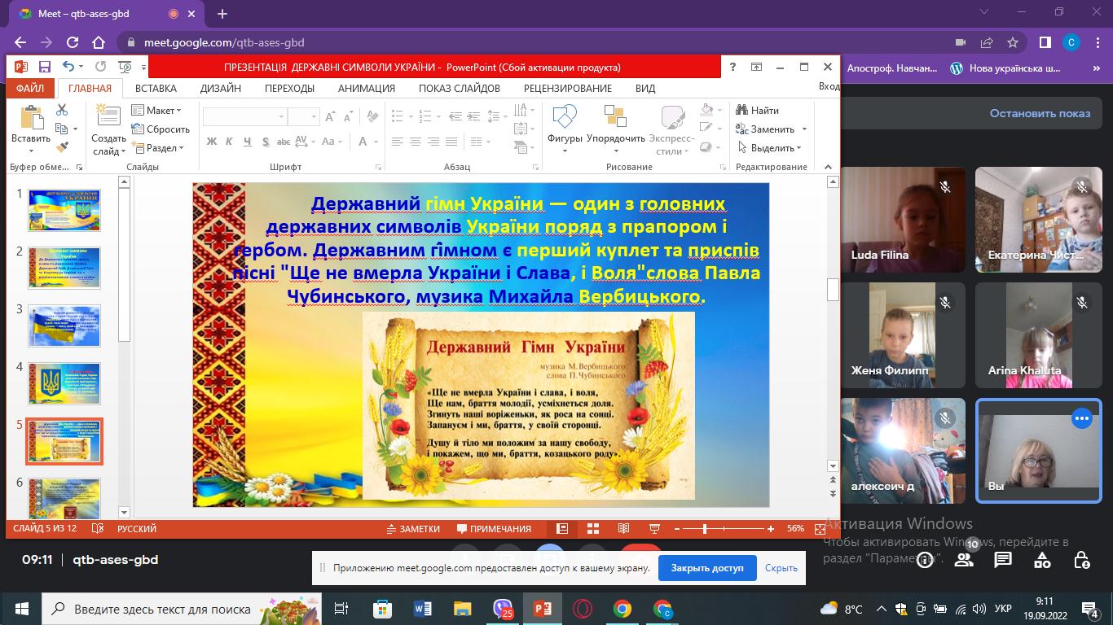Collapse the ribbon with the chevron
Screen dimensions: 1113x625
click(829, 167)
